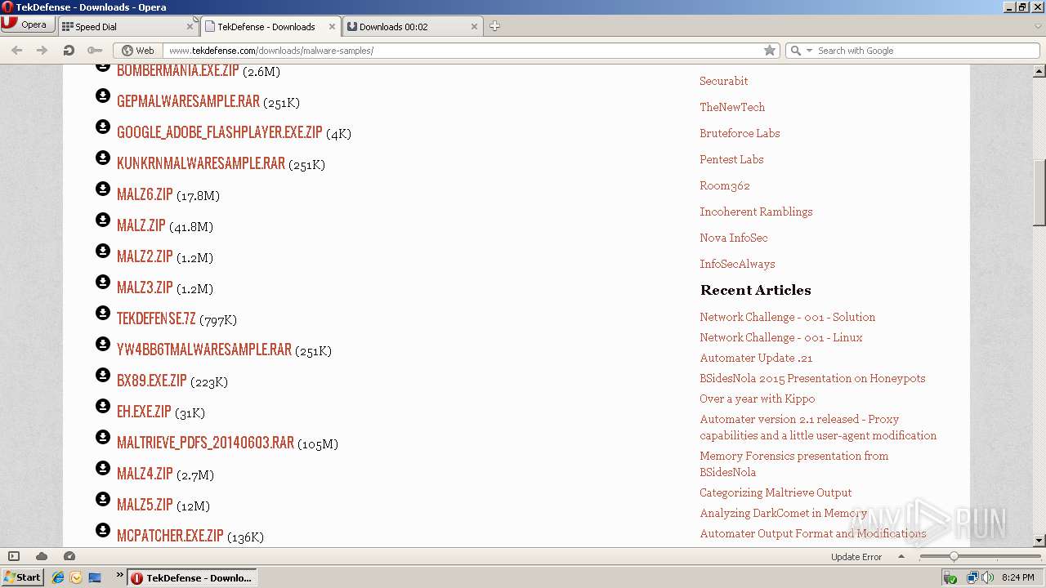This screenshot has height=588, width=1046.
Task: Click scrollbar down arrow
Action: [x=1039, y=540]
